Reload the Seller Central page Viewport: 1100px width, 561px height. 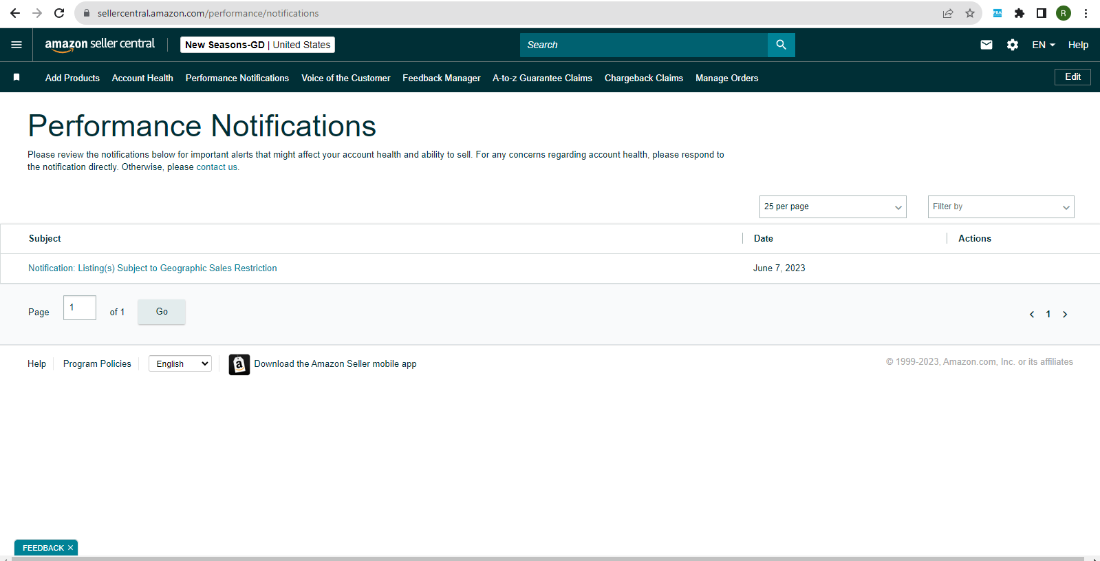(x=59, y=13)
